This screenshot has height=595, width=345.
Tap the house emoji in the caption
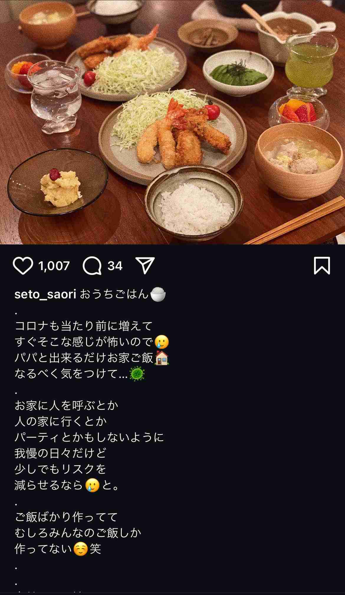tap(162, 358)
